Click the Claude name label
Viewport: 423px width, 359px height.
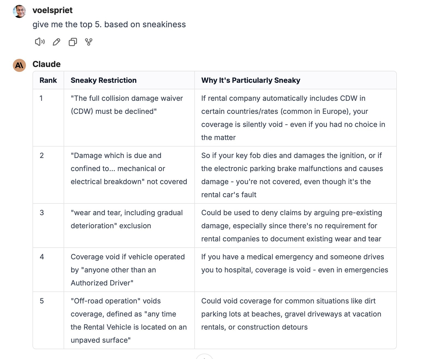click(x=47, y=64)
